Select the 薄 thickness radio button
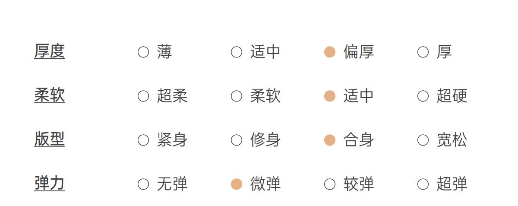The image size is (518, 206). click(x=143, y=52)
